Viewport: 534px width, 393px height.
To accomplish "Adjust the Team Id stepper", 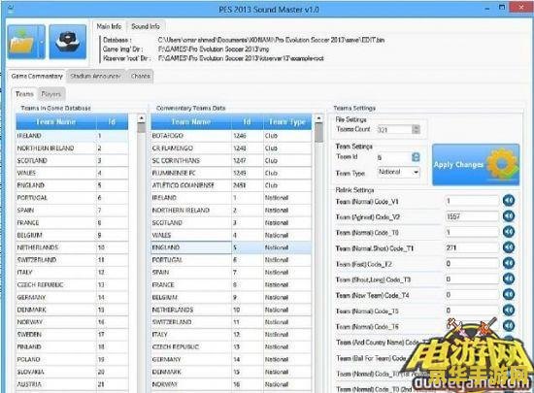I will click(x=416, y=157).
